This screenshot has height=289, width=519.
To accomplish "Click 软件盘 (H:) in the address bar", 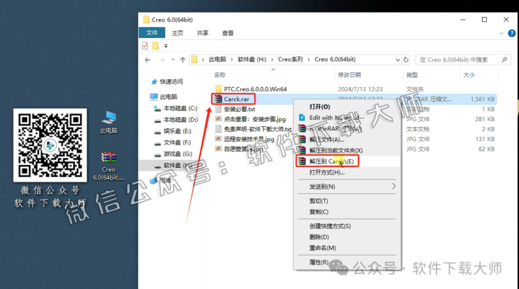I will (252, 60).
